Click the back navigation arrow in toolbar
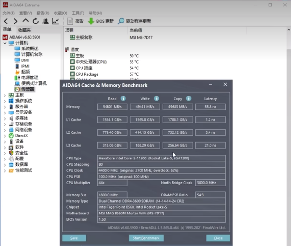The height and width of the screenshot is (246, 291). tap(6, 21)
